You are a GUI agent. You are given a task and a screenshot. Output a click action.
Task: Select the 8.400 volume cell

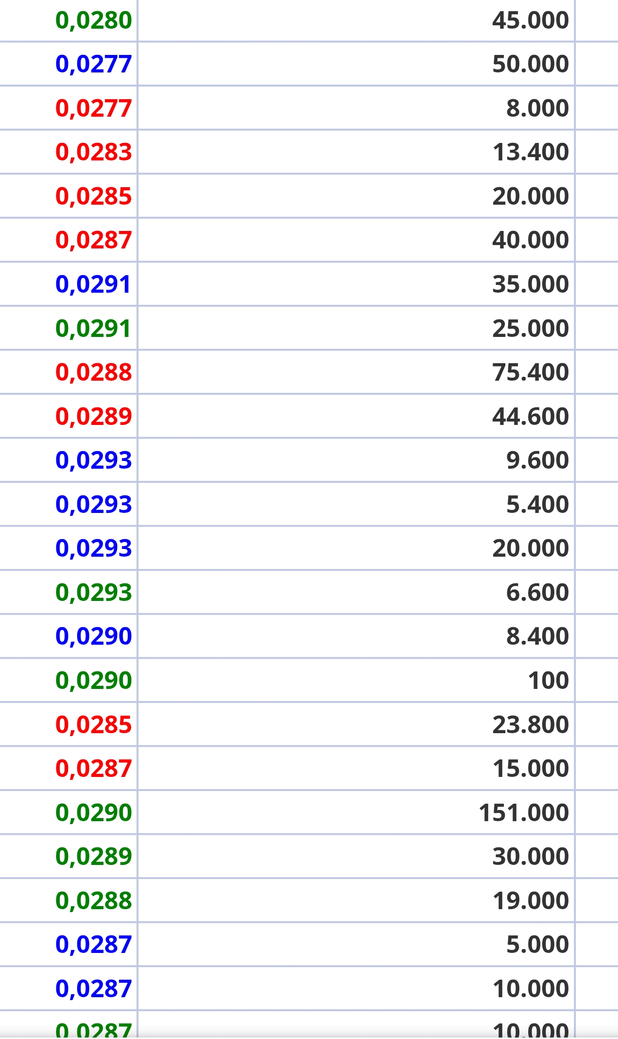537,636
